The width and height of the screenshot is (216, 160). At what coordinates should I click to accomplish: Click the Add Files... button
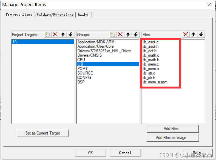click(173, 129)
